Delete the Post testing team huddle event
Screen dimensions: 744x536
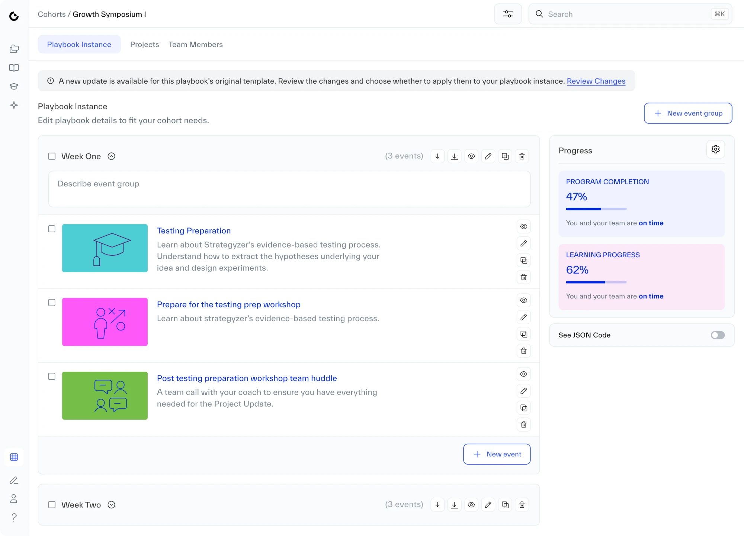click(523, 424)
